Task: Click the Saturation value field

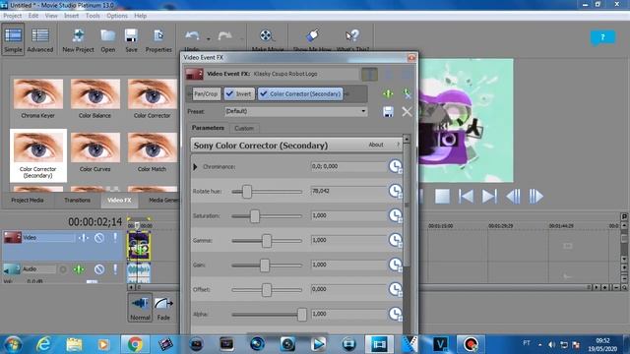Action: pyautogui.click(x=347, y=216)
